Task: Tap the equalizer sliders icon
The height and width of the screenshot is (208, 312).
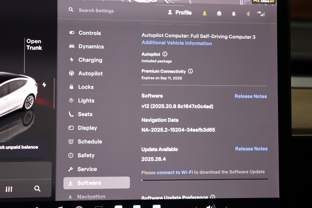Action: coord(9,189)
